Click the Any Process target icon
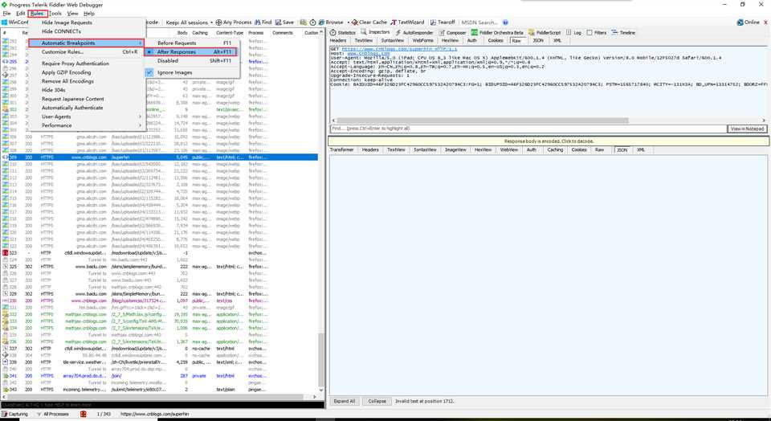The height and width of the screenshot is (421, 771). point(218,22)
